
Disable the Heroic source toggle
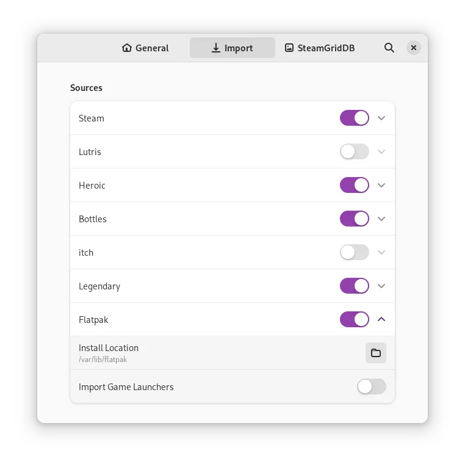click(355, 185)
